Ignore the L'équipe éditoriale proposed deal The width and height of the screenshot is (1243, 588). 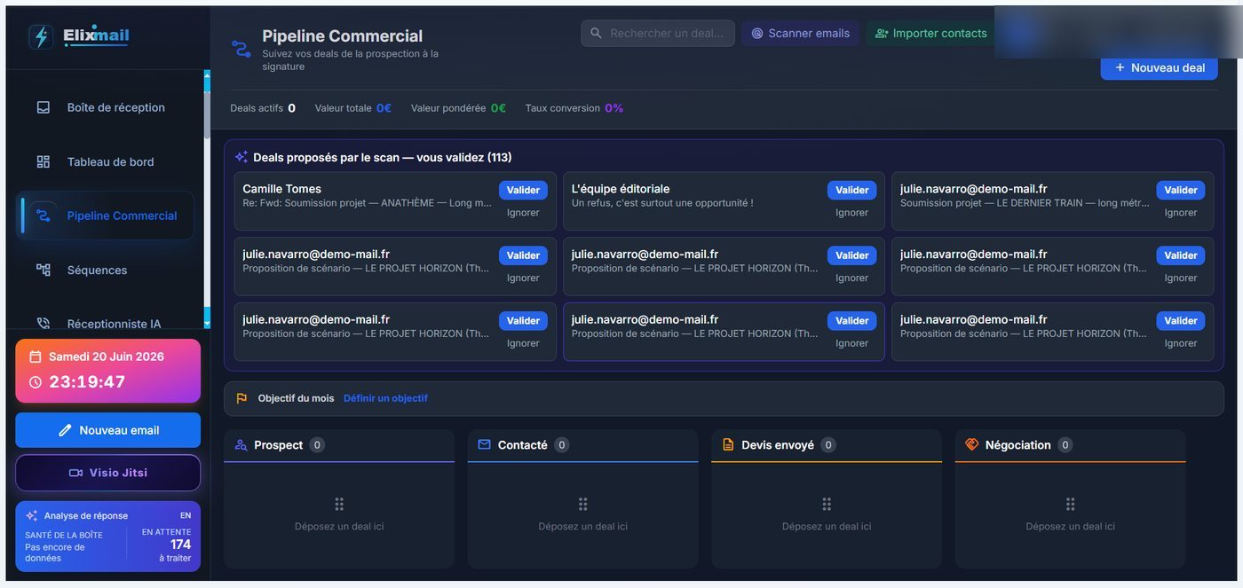click(851, 213)
